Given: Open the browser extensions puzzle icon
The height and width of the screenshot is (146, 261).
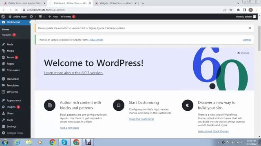Looking at the screenshot, I should [x=238, y=10].
